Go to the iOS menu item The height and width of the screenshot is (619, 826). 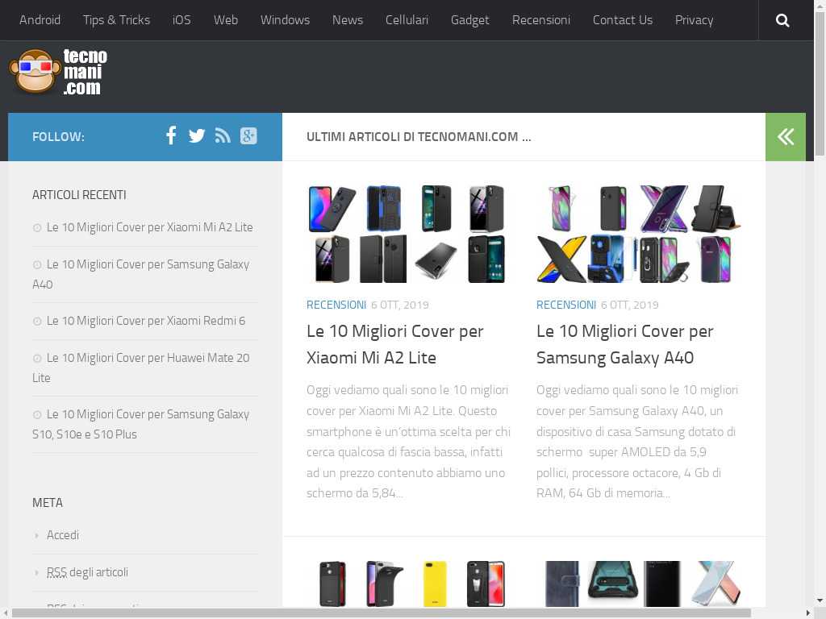click(x=181, y=20)
